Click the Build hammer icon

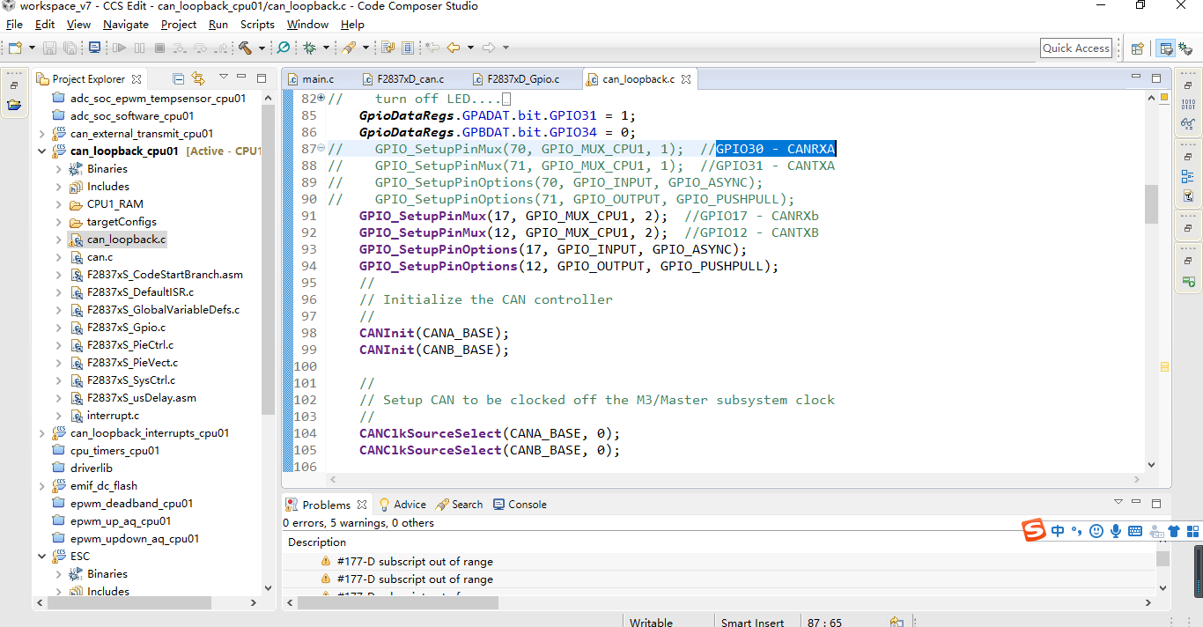(x=245, y=48)
